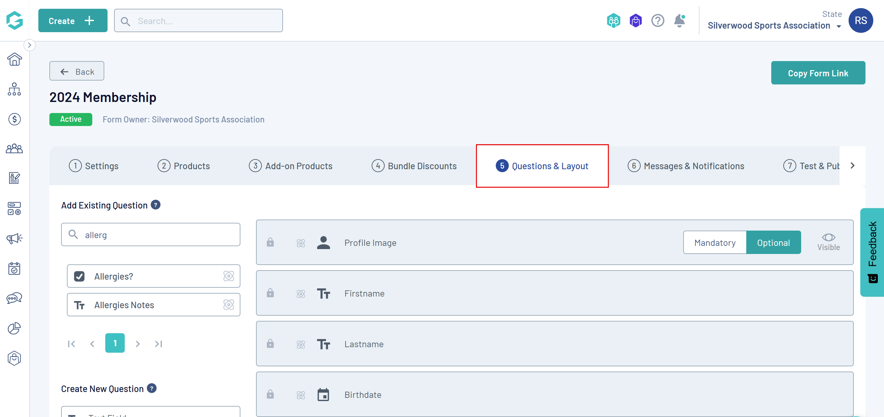This screenshot has width=884, height=417.
Task: Expand Silverwood Sports Association dropdown
Action: pos(839,26)
